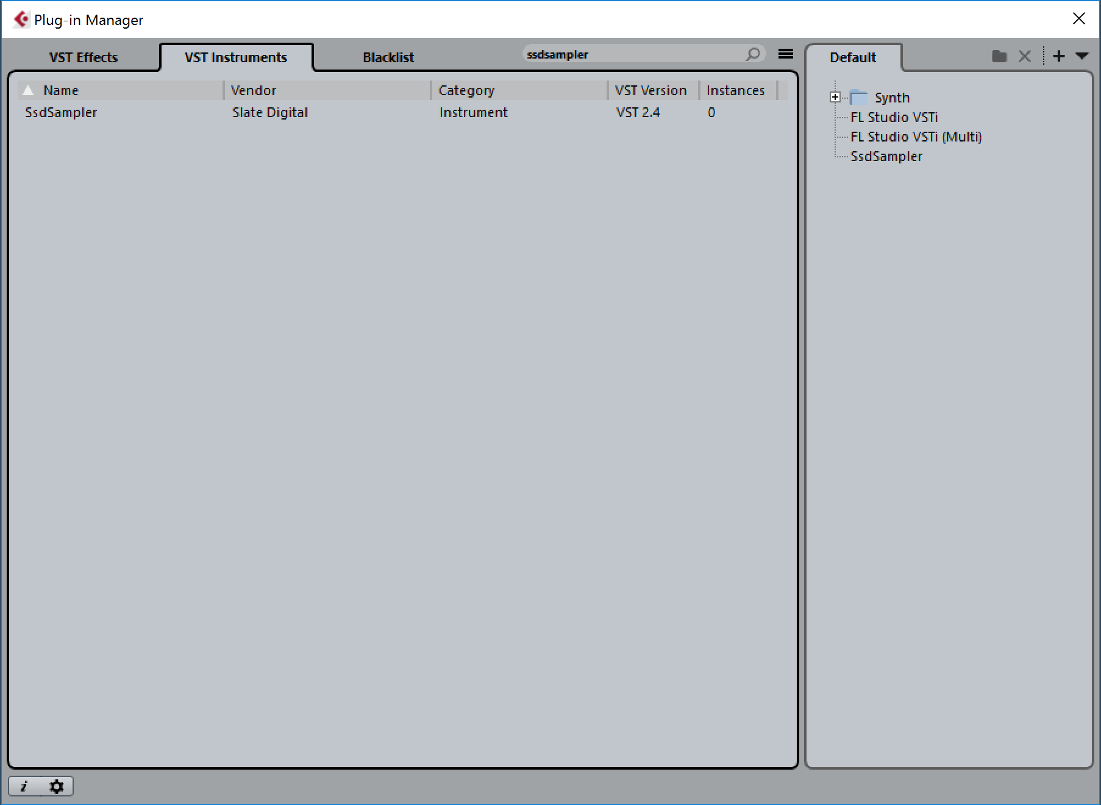The height and width of the screenshot is (805, 1101).
Task: Select the SsdSampler row in plug-in list
Action: (x=402, y=112)
